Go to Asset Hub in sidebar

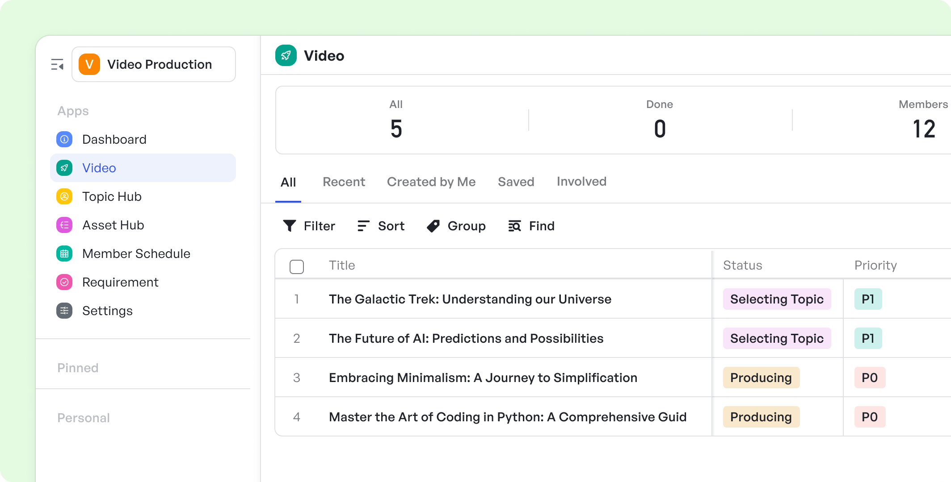143,225
